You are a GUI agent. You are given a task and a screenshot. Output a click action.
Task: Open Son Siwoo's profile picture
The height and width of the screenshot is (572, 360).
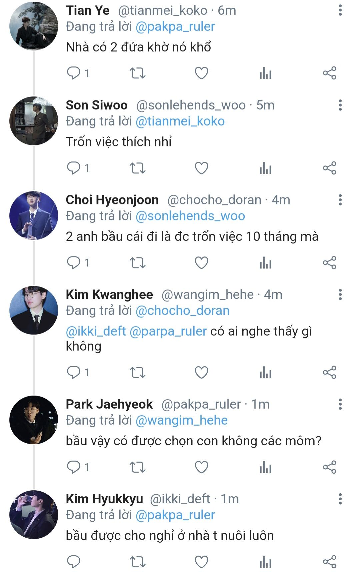coord(34,121)
